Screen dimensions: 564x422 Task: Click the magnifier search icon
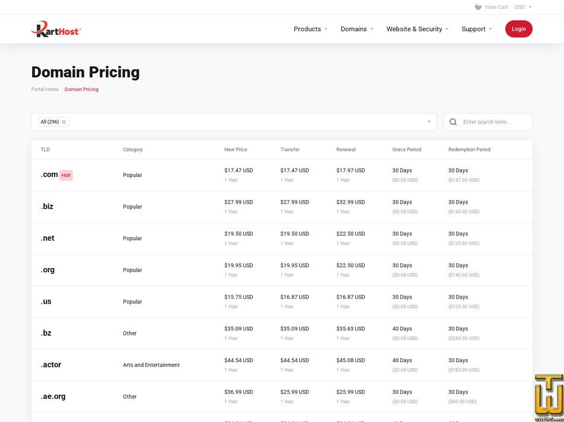point(453,122)
